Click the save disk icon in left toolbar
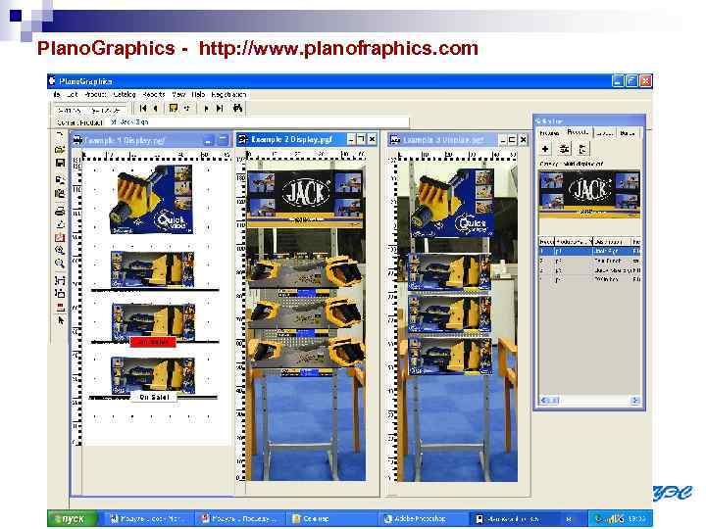 (x=60, y=163)
